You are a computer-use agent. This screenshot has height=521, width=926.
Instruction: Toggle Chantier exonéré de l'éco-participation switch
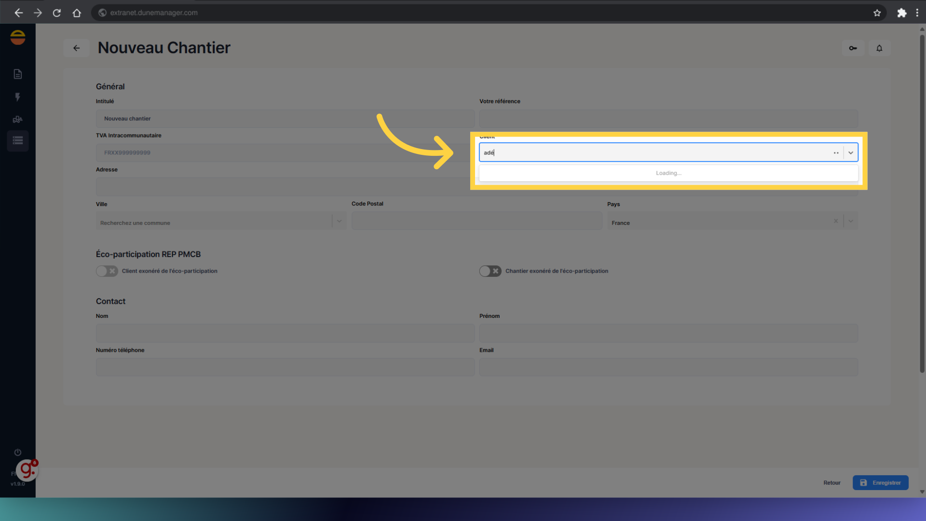490,271
